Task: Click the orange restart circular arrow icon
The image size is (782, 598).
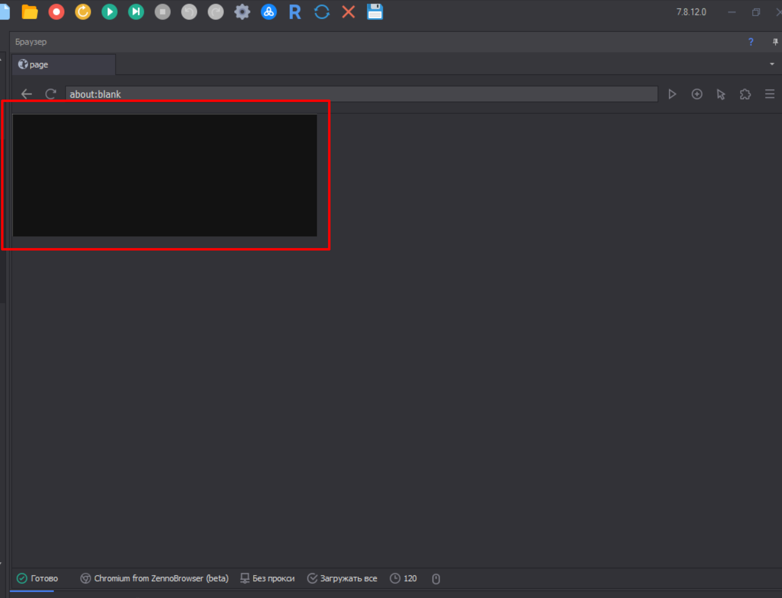Action: click(83, 12)
